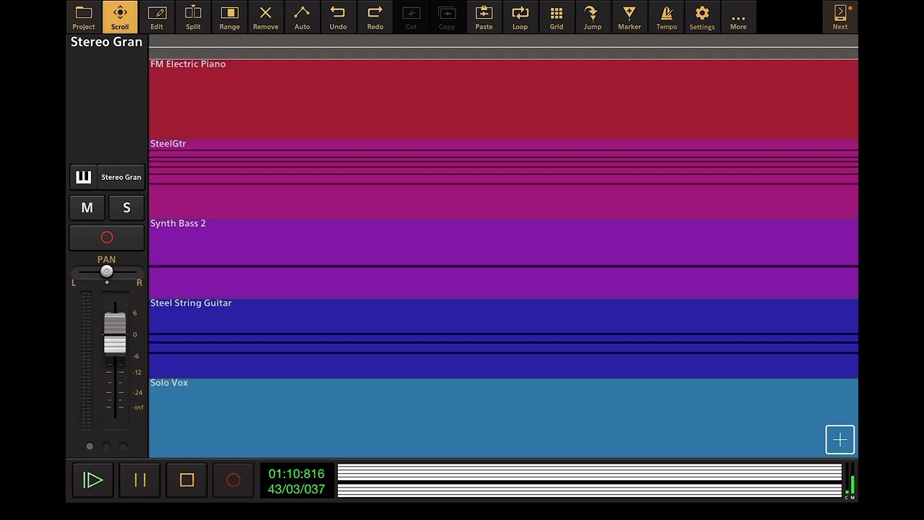The height and width of the screenshot is (520, 924).
Task: Arm the track for recording
Action: pyautogui.click(x=107, y=238)
